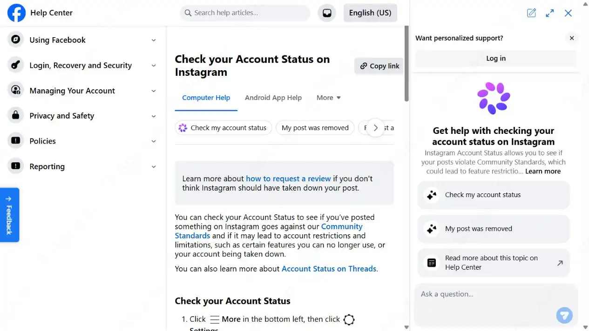Expand the Reporting section
This screenshot has height=331, width=589.
(154, 166)
